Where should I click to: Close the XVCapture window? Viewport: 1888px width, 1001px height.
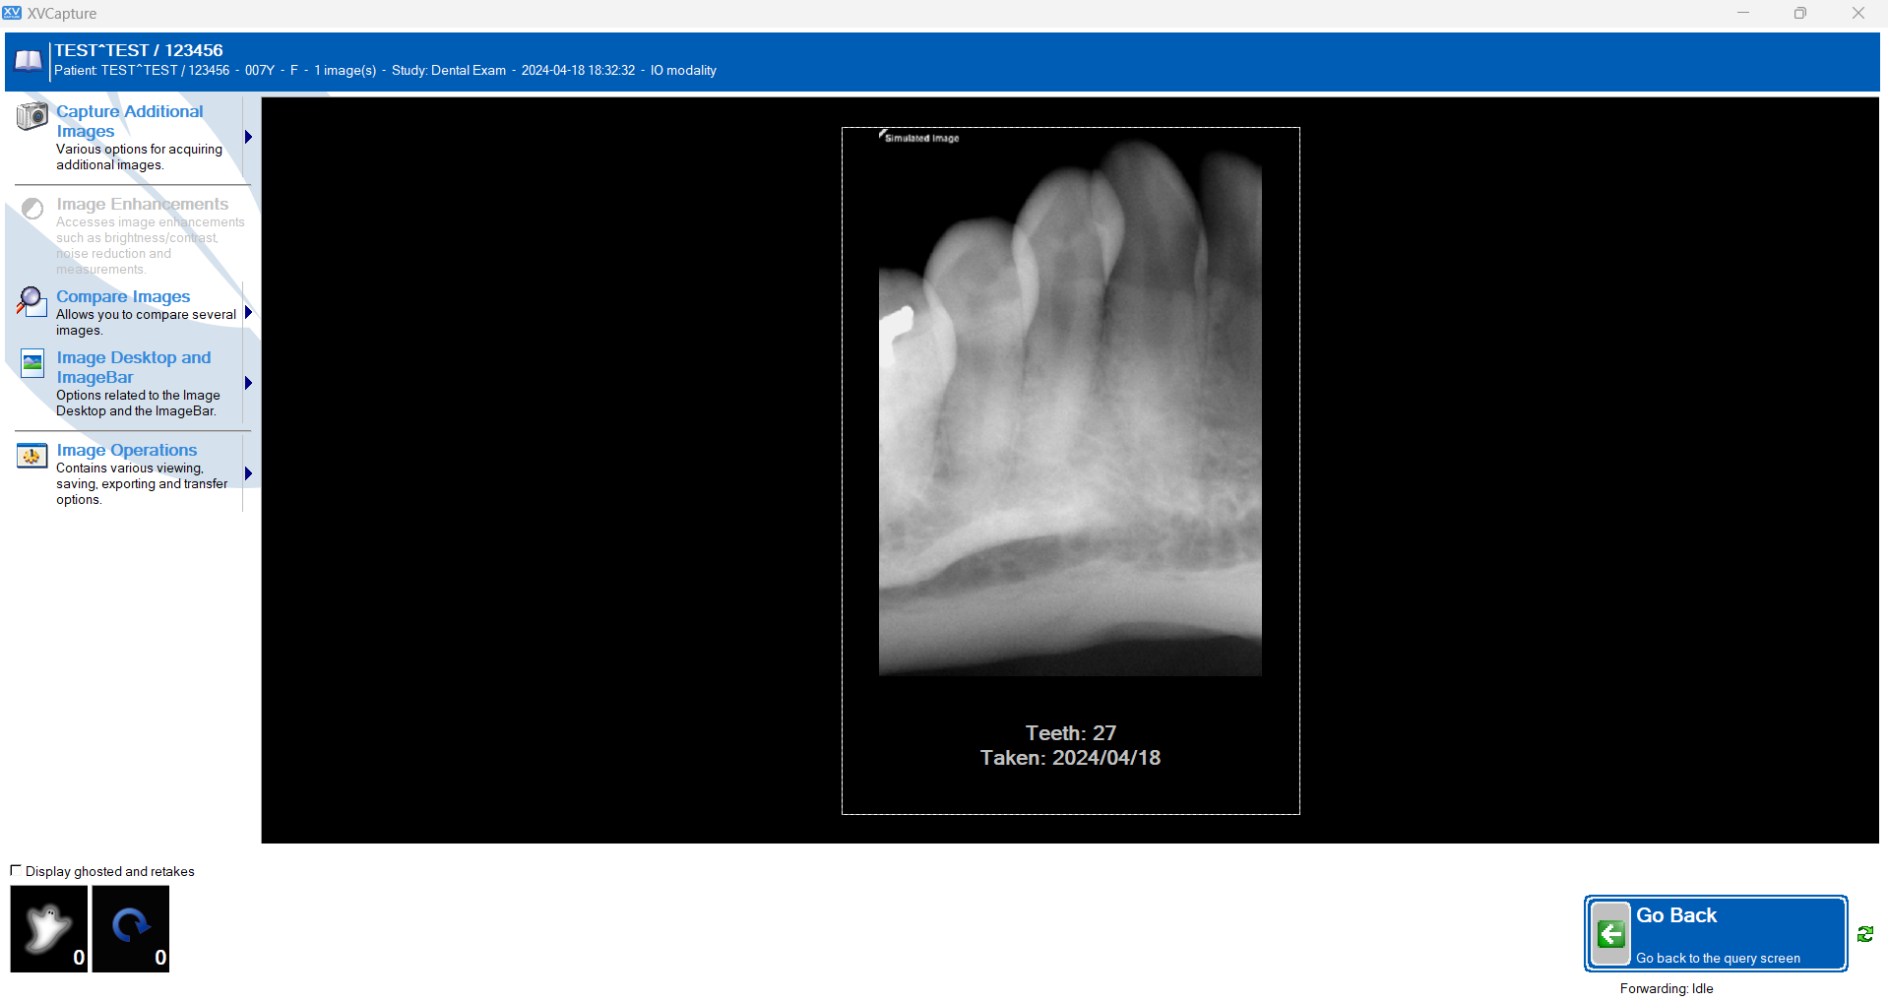tap(1857, 13)
